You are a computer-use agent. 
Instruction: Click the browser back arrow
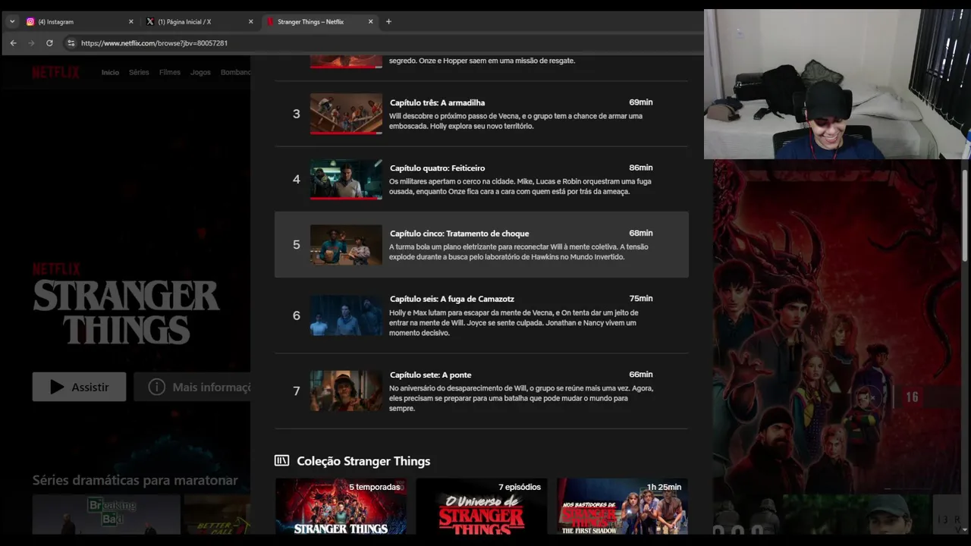pyautogui.click(x=13, y=43)
